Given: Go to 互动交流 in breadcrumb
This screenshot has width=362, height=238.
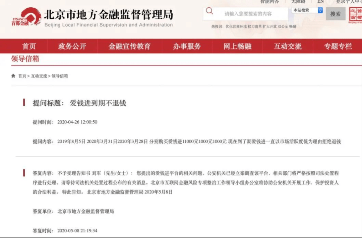Looking at the screenshot, I should click(39, 76).
